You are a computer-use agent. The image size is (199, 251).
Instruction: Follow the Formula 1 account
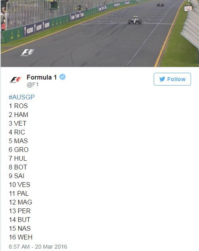(172, 79)
